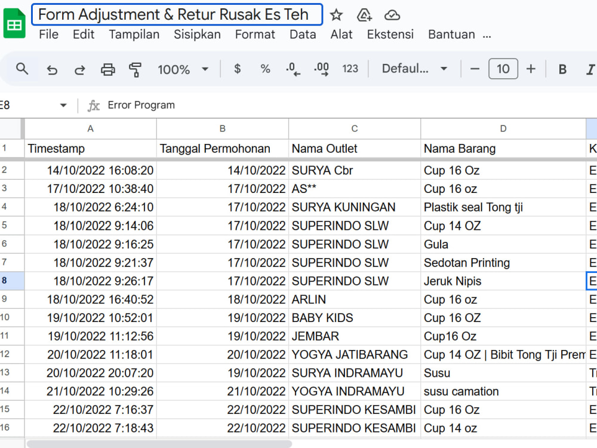Undo the last action
Viewport: 597px width, 448px height.
(x=52, y=70)
